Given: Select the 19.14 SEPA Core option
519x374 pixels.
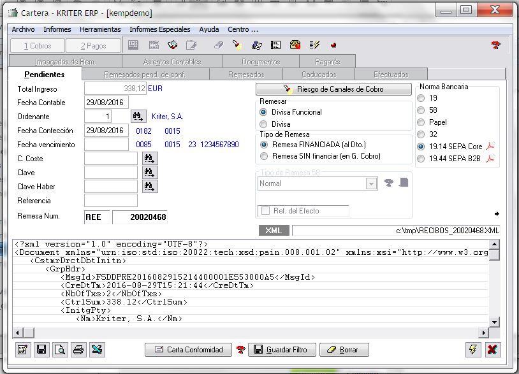Looking at the screenshot, I should pyautogui.click(x=421, y=146).
